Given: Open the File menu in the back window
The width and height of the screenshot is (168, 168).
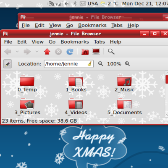Looking at the screenshot, I should (x=26, y=25).
